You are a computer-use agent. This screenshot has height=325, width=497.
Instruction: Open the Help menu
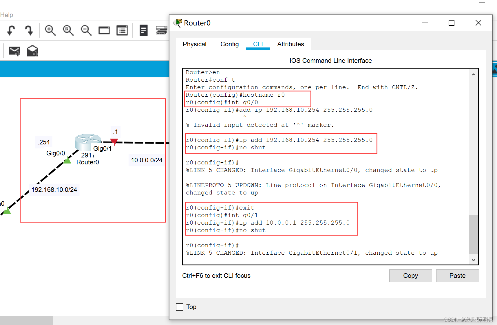tap(6, 15)
